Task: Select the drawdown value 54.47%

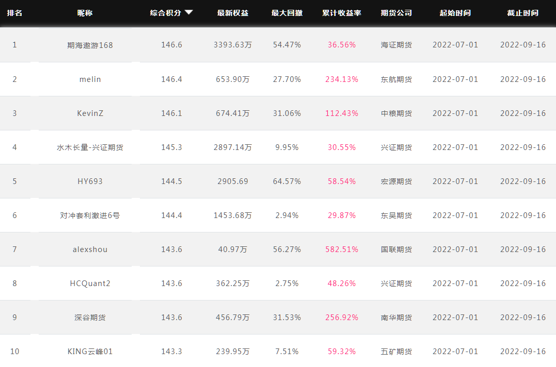Action: pos(287,45)
